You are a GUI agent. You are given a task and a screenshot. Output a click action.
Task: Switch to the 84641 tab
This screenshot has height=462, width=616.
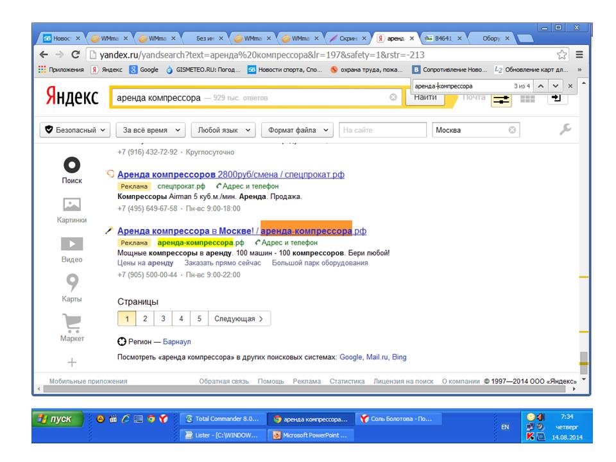[443, 38]
